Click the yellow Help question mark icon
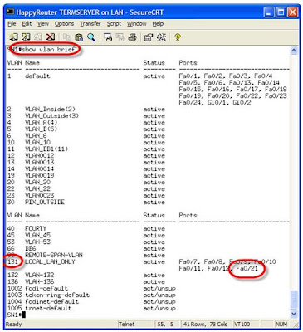The width and height of the screenshot is (303, 332). tap(178, 37)
